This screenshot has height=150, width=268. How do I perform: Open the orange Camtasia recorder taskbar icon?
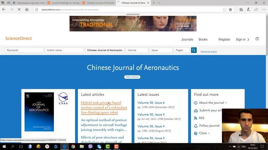116,146
